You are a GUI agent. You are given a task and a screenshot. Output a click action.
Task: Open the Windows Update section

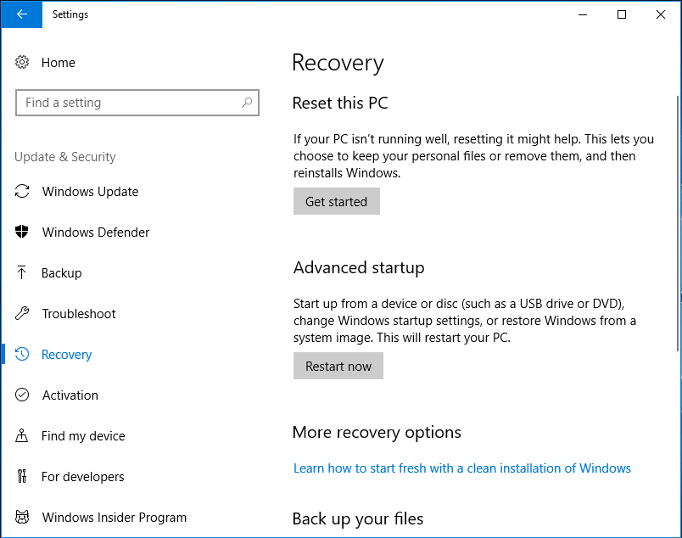point(90,192)
